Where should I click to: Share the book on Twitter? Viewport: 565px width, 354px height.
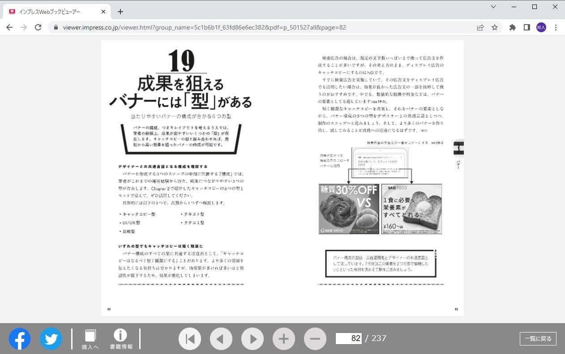(x=51, y=339)
